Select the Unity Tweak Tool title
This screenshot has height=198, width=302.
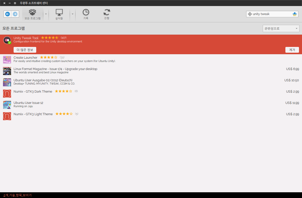tap(26, 38)
